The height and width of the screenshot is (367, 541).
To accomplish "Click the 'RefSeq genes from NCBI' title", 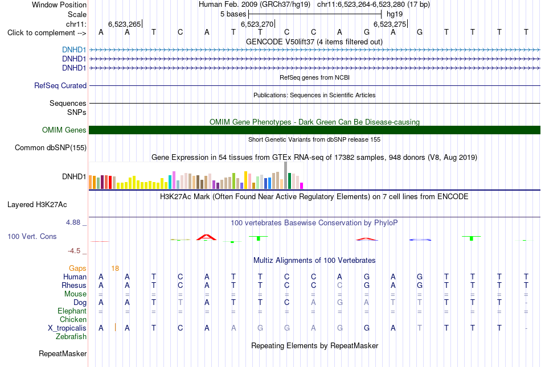I will [314, 77].
